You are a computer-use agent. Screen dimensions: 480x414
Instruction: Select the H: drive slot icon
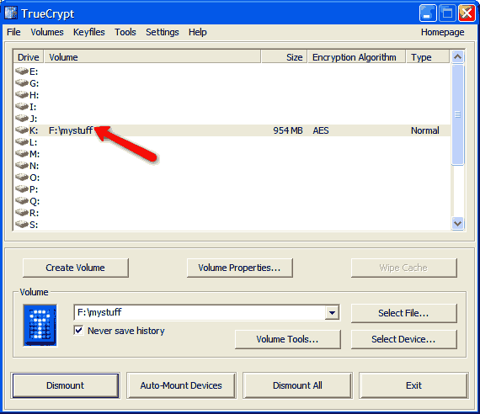tap(22, 95)
